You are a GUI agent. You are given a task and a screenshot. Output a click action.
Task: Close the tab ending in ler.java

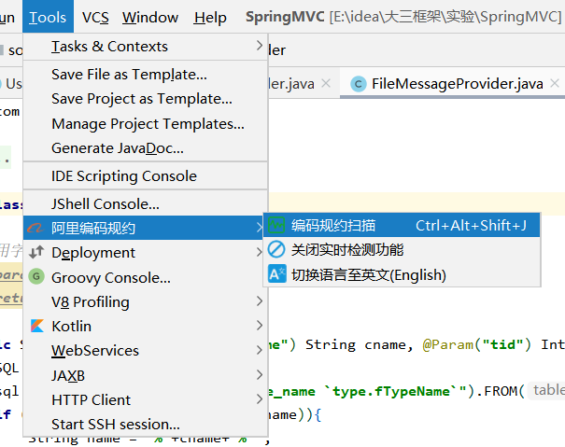coord(326,84)
